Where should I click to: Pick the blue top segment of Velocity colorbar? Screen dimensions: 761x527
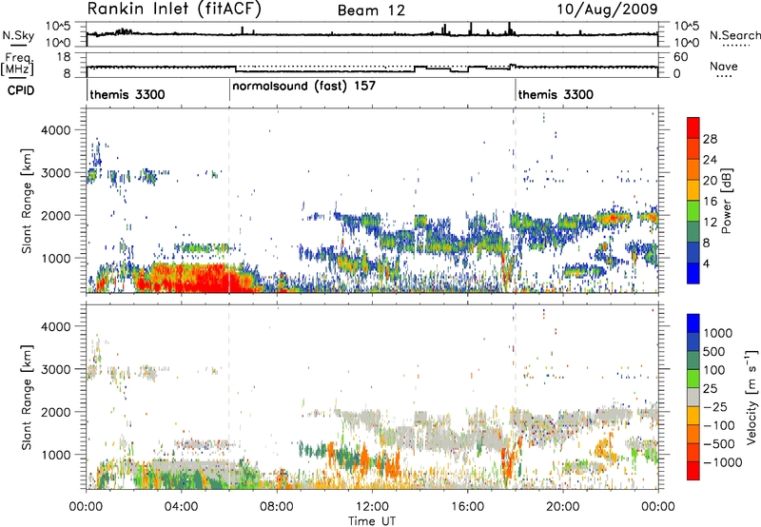(x=693, y=323)
